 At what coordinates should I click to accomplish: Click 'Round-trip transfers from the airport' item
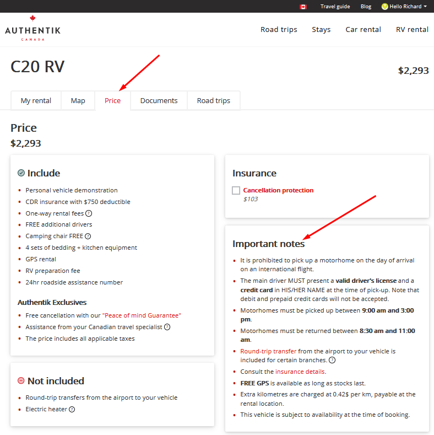101,398
